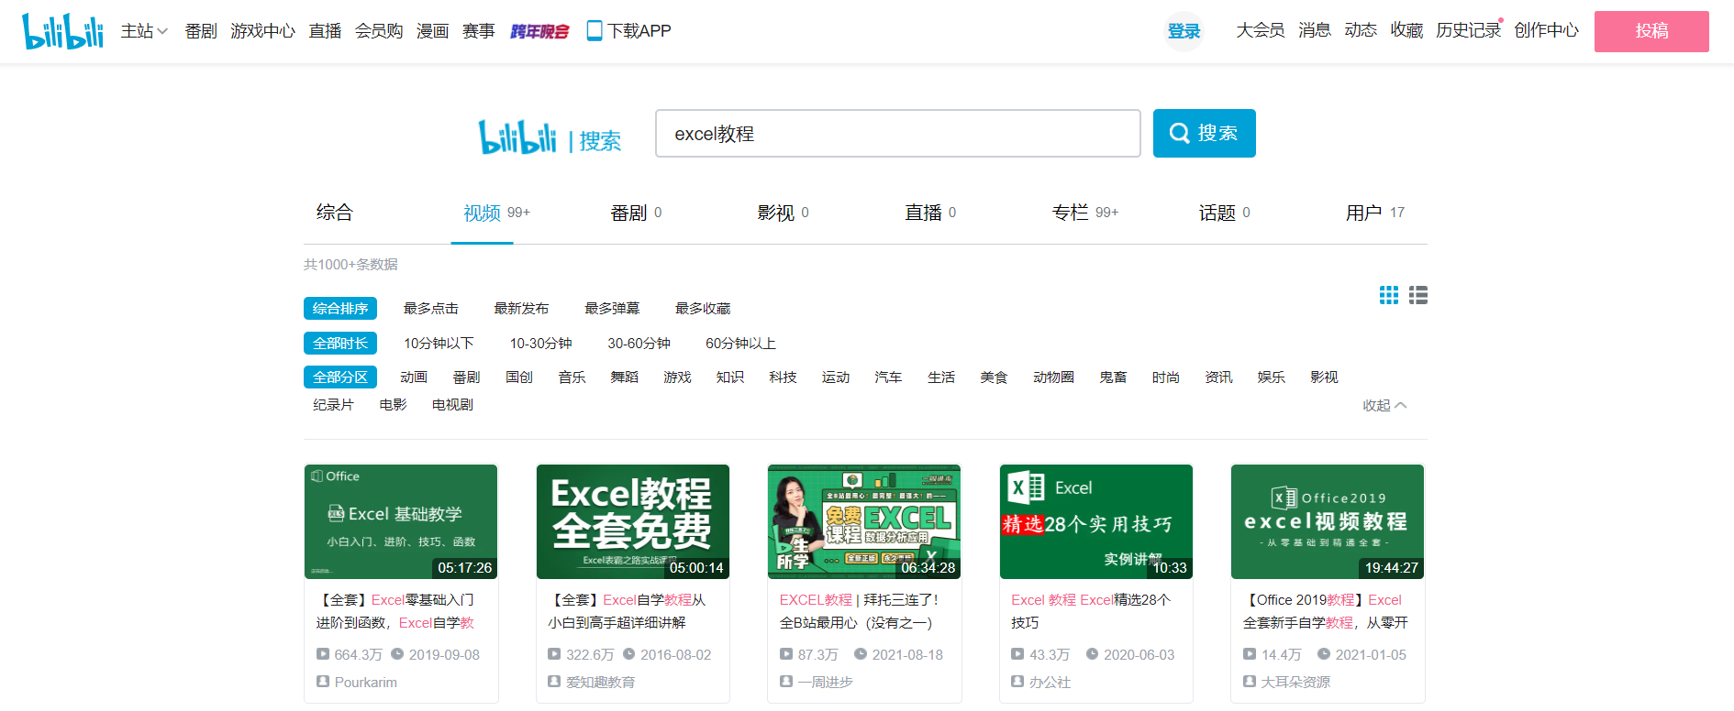Viewport: 1734px width, 711px height.
Task: Switch to list view layout icon
Action: click(x=1418, y=295)
